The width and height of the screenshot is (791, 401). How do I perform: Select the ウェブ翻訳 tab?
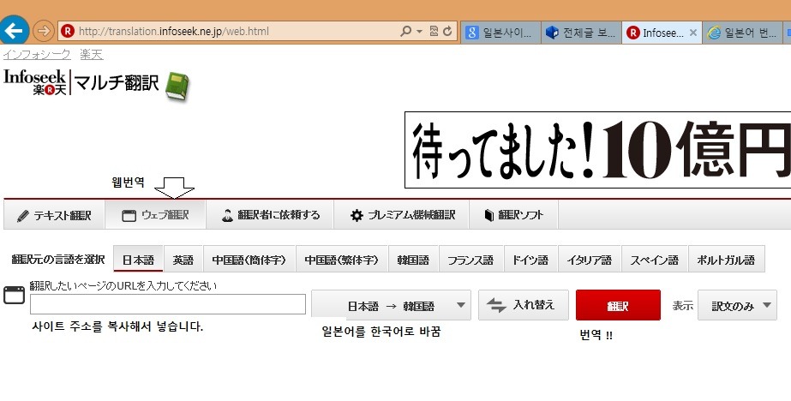155,215
